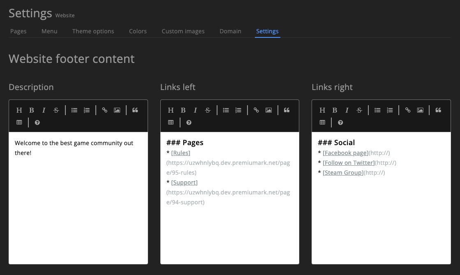Toggle bold formatting in the Description editor
The height and width of the screenshot is (275, 460).
[31, 110]
